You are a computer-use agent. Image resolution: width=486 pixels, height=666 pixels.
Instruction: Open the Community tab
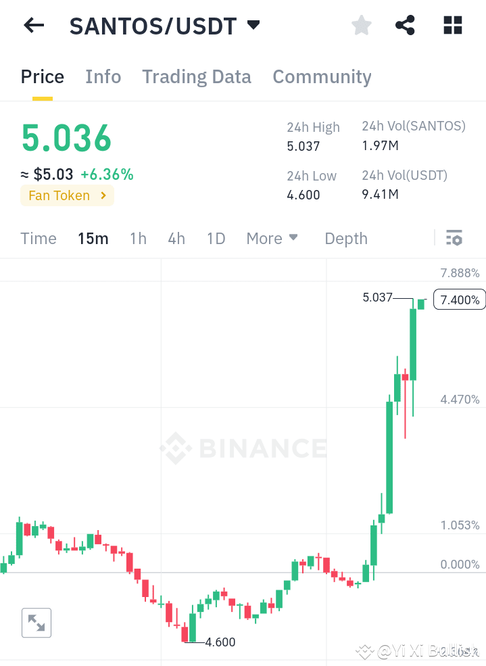click(322, 76)
